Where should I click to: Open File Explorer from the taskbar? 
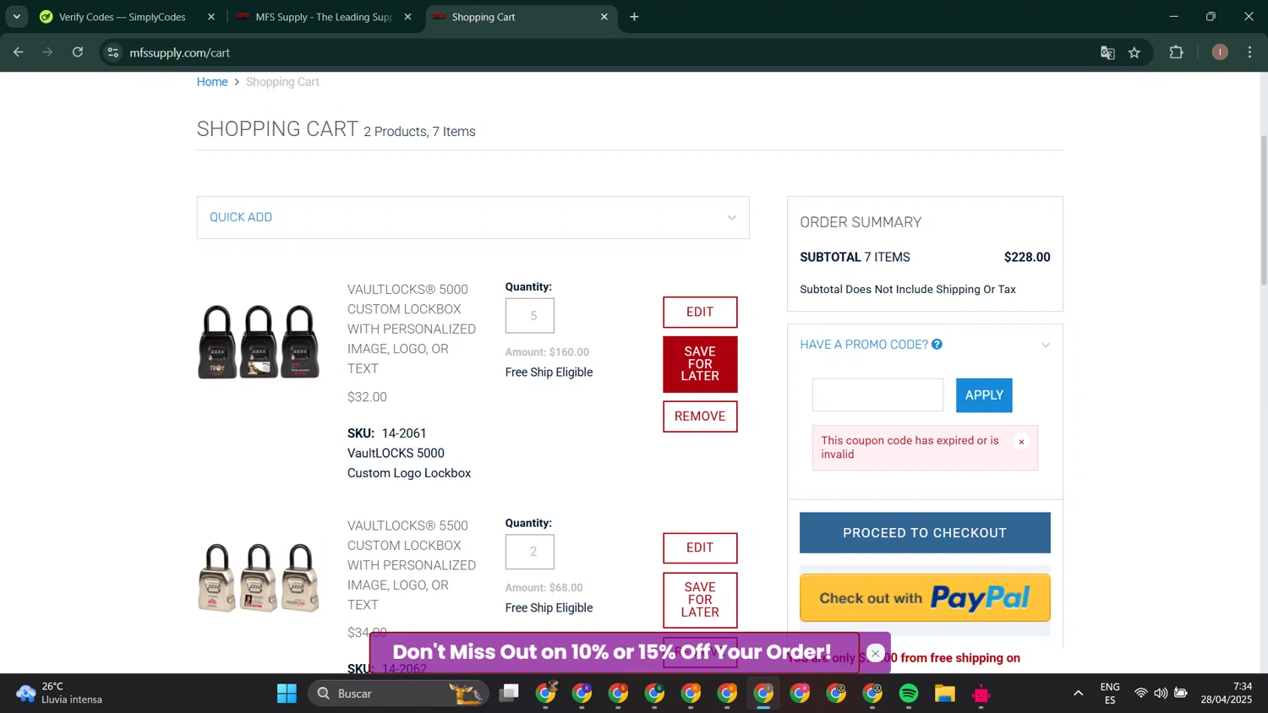pos(945,694)
